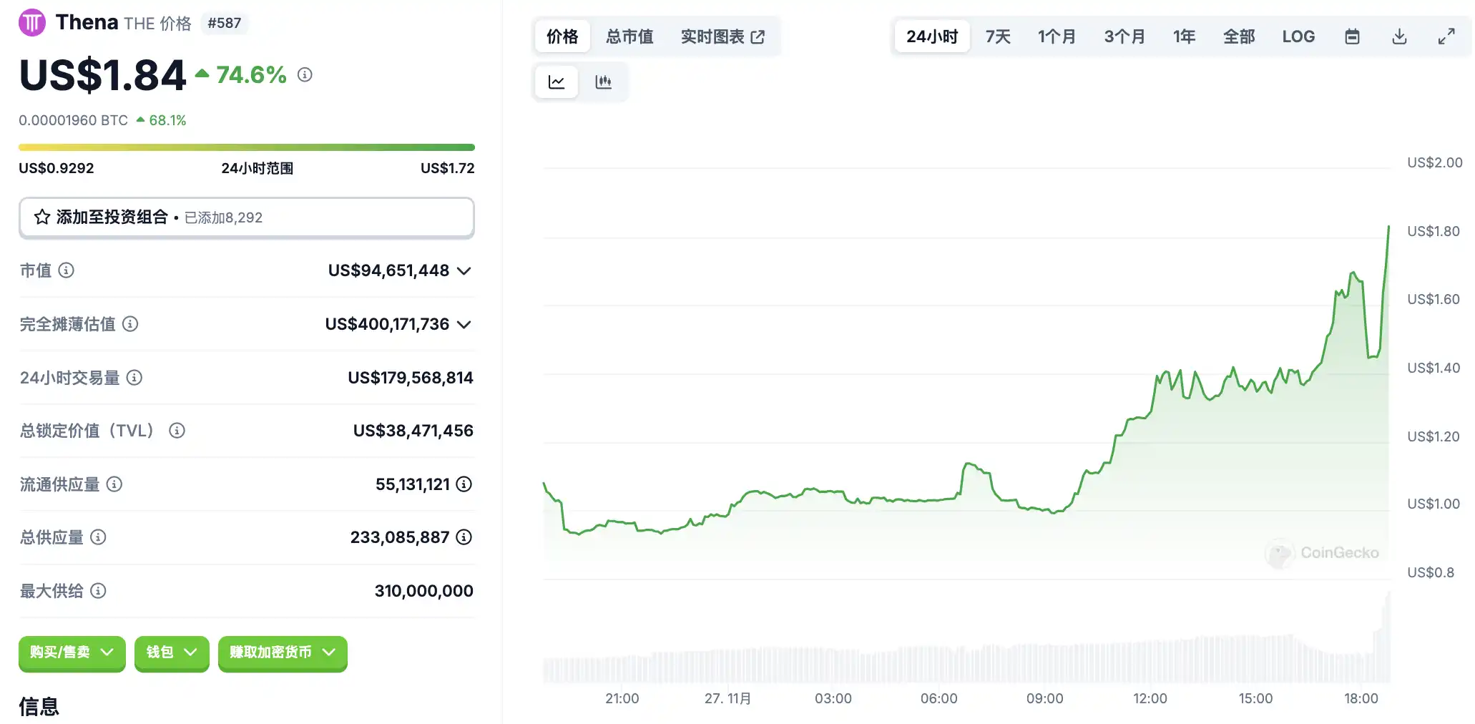The height and width of the screenshot is (724, 1475).
Task: Switch to line chart view icon
Action: [x=557, y=82]
